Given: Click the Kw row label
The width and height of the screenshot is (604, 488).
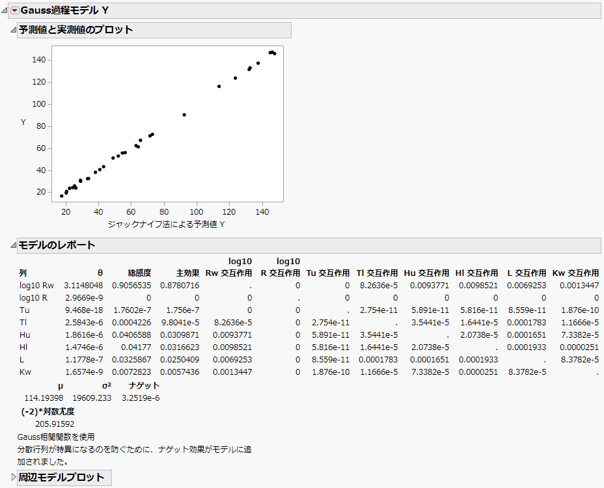Looking at the screenshot, I should [x=25, y=372].
